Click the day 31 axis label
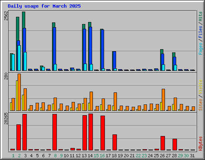The height and width of the screenshot is (160, 205). pos(192,156)
